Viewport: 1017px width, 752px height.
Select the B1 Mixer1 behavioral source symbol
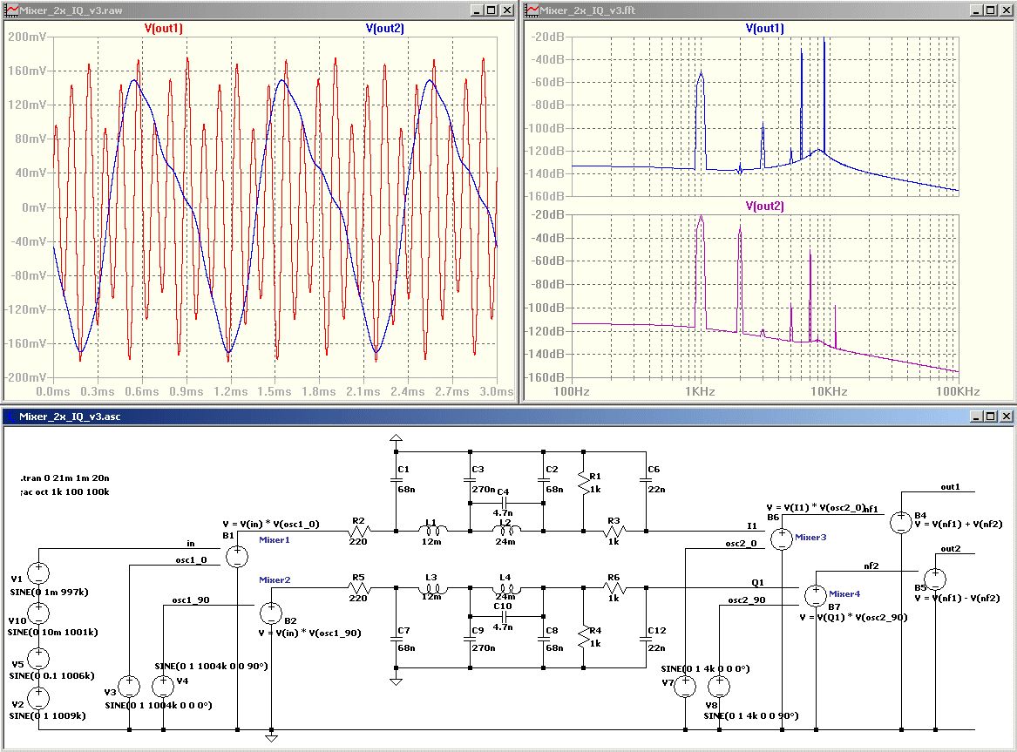236,556
